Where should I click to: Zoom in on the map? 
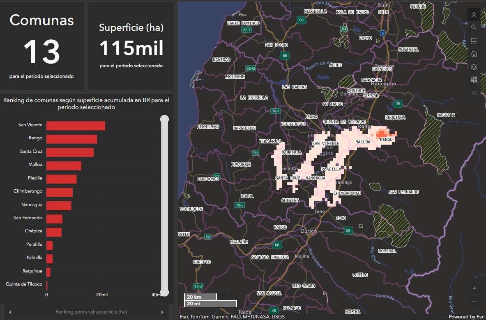474,288
